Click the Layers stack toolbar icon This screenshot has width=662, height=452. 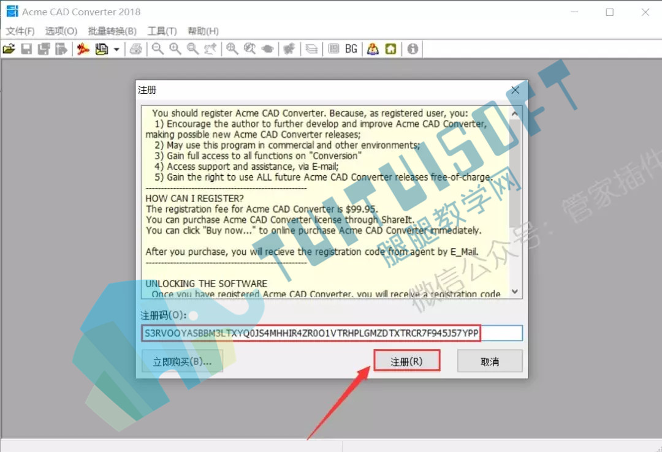tap(311, 49)
